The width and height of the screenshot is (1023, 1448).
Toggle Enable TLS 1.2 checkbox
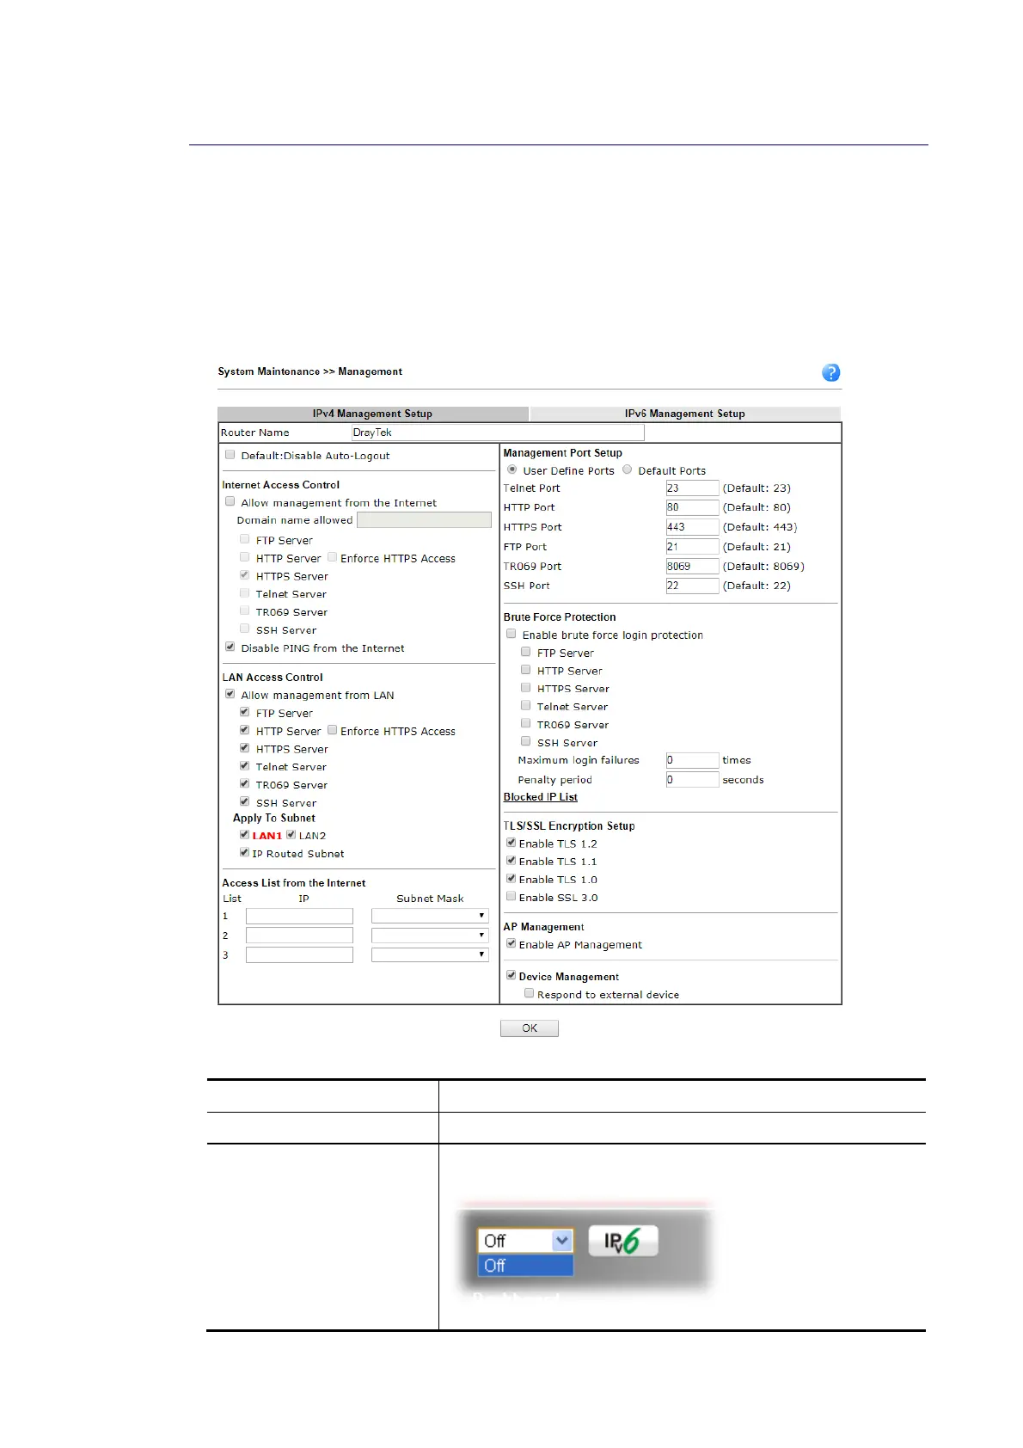(511, 843)
